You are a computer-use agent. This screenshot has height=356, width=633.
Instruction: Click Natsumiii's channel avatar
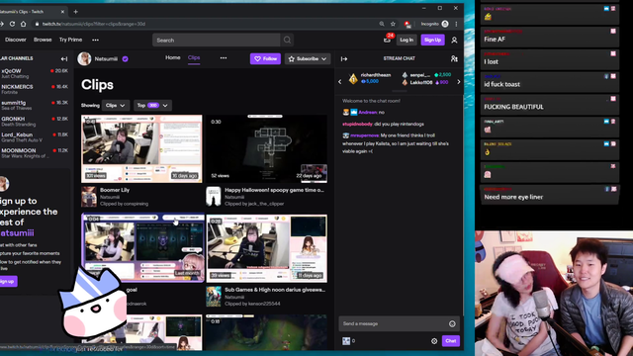84,59
